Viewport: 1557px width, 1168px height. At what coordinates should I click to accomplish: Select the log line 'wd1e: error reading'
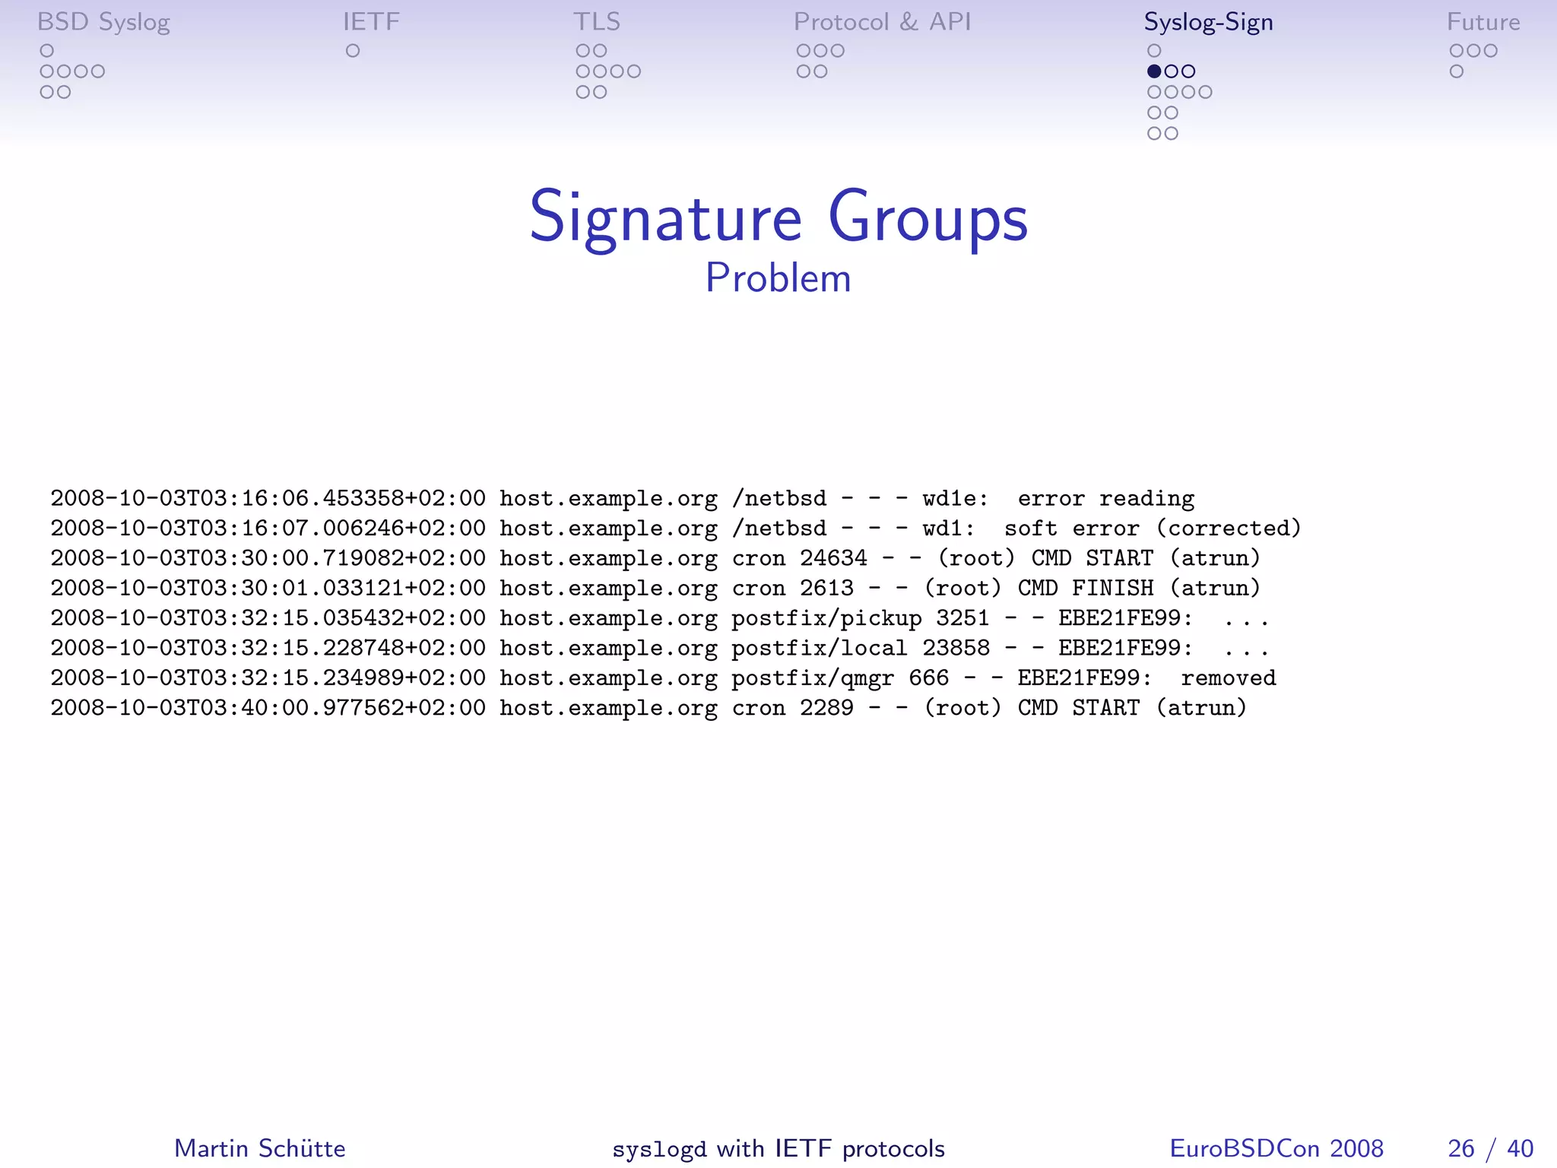coord(623,499)
